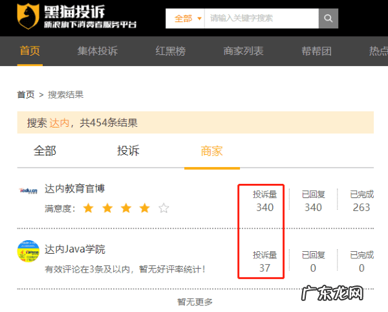Open the 红黑榜 nav item

(171, 51)
